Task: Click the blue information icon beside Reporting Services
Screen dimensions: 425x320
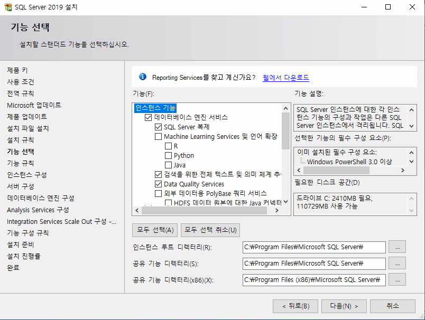Action: tap(143, 77)
